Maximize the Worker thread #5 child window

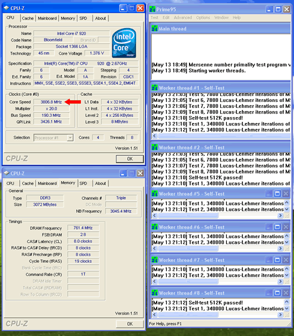[x=277, y=194]
